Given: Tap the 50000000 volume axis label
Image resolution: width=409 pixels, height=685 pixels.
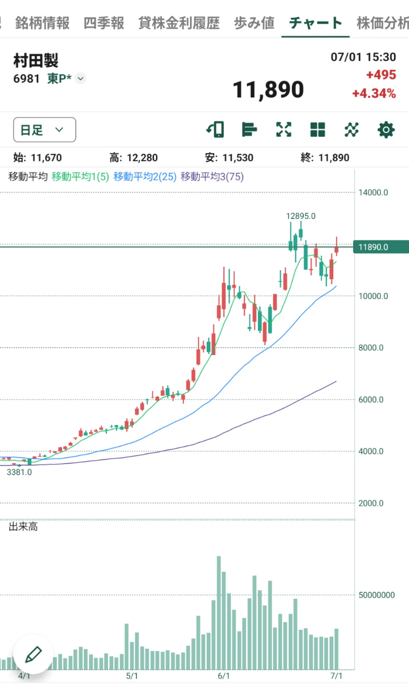Looking at the screenshot, I should 377,595.
